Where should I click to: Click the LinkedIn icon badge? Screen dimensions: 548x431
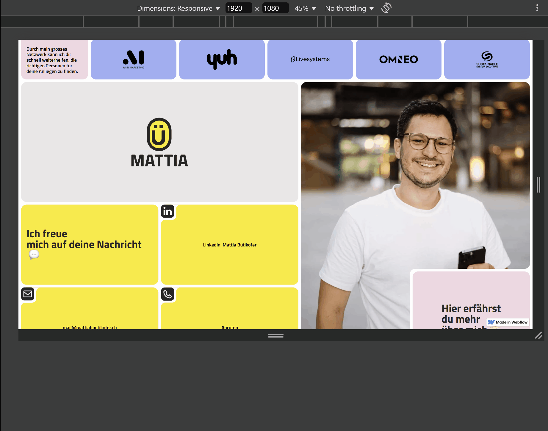click(167, 211)
